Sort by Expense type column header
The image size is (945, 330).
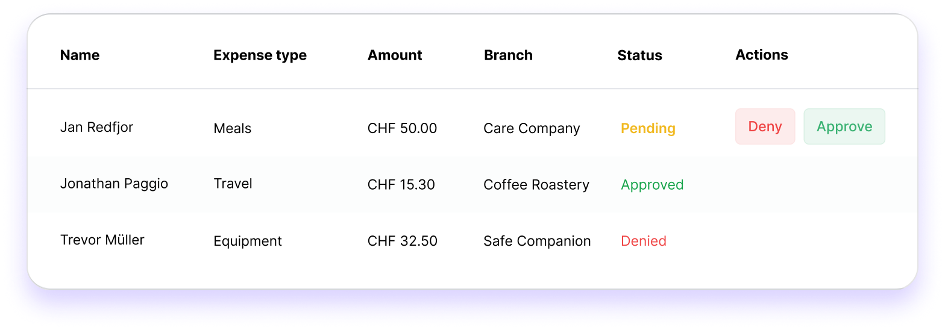pos(260,55)
